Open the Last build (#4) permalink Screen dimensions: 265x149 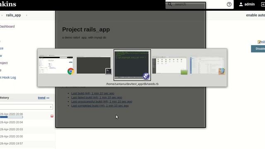(93, 93)
